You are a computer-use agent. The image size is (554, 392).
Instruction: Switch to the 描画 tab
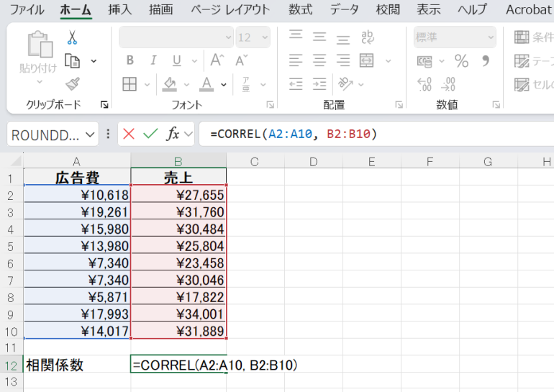[x=160, y=9]
